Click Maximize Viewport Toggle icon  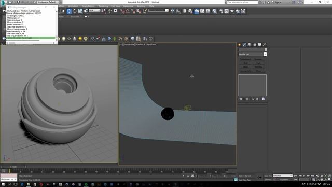click(x=330, y=180)
